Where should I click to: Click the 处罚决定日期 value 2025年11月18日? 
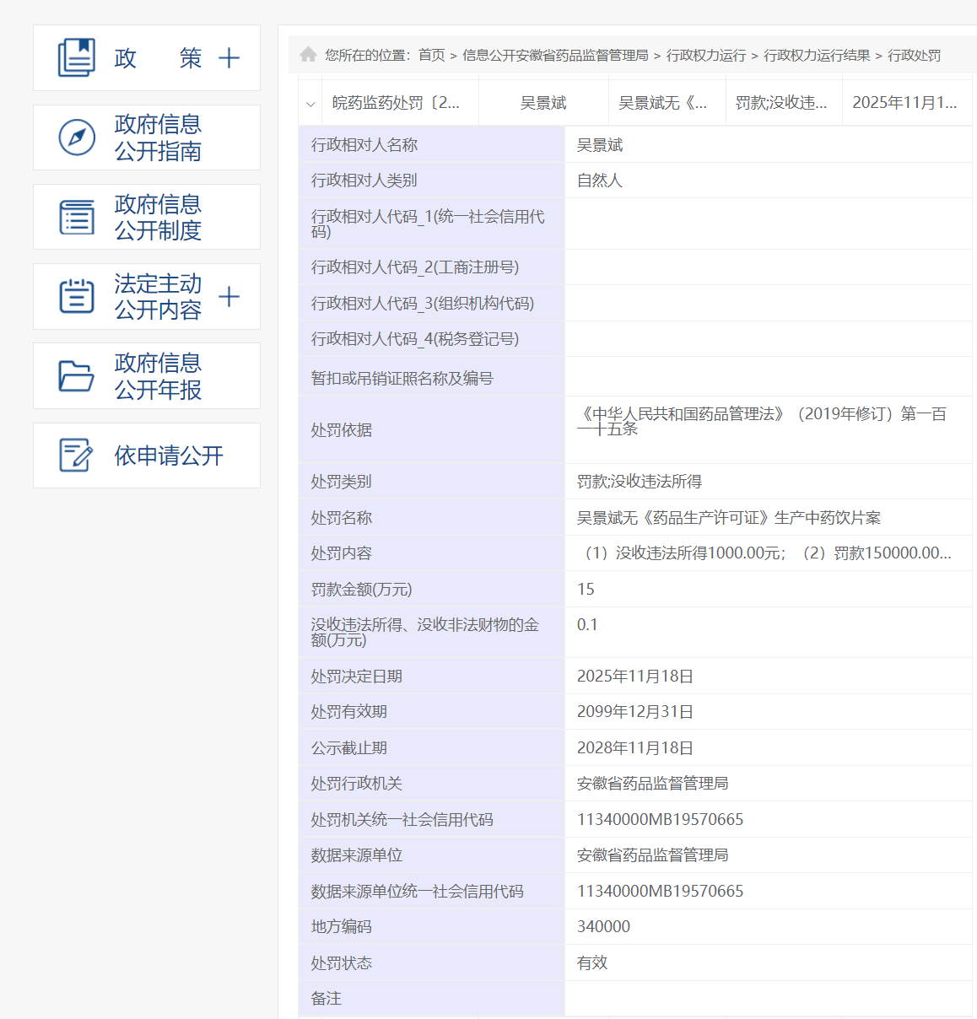point(635,677)
